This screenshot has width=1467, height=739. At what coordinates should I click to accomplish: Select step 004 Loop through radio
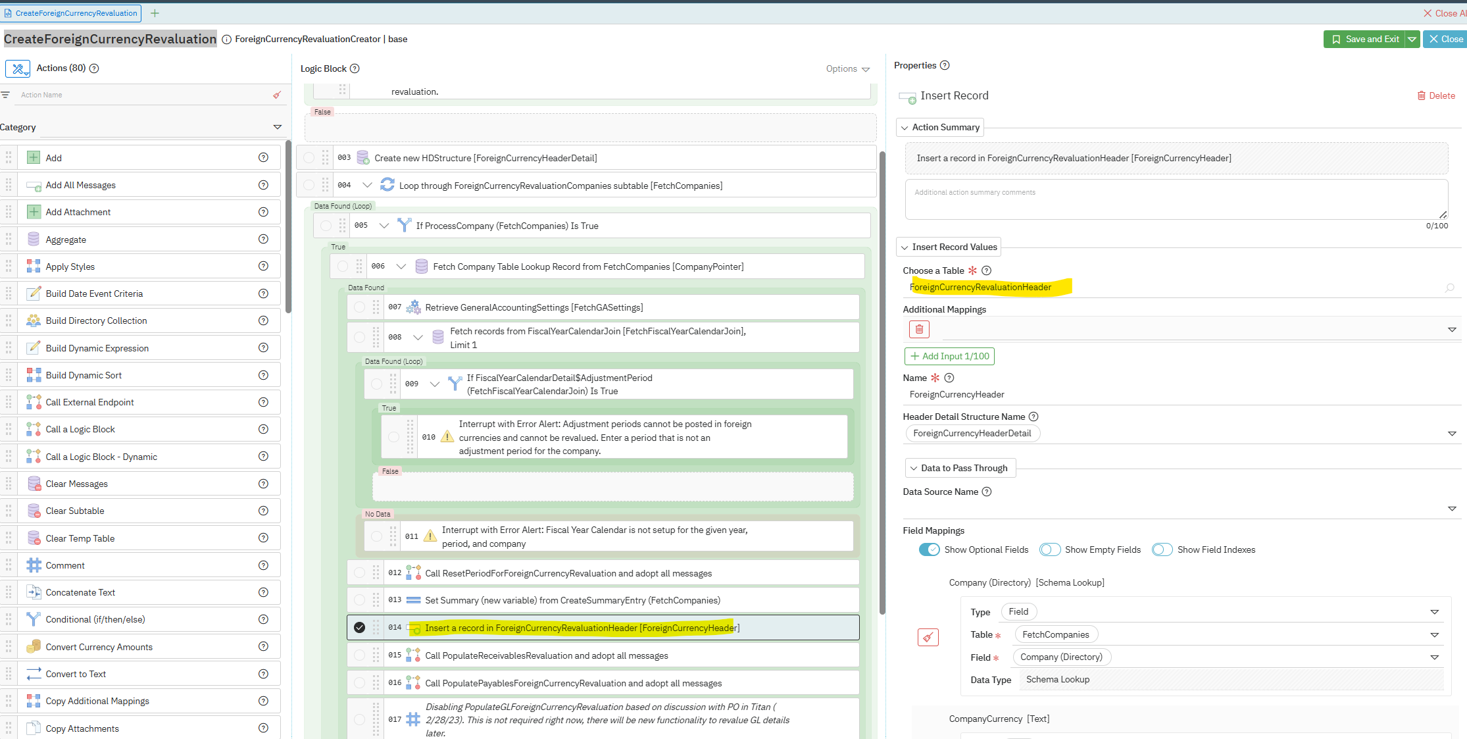309,185
